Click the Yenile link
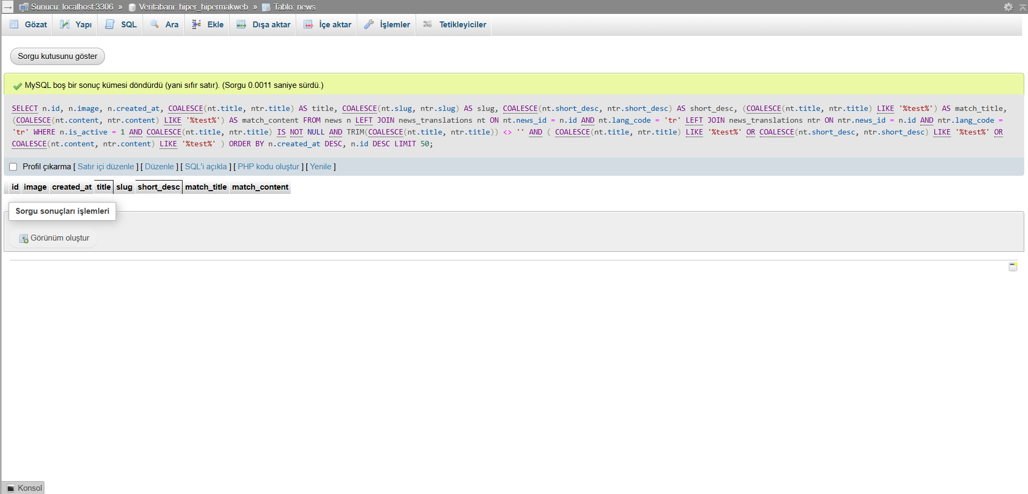This screenshot has width=1028, height=494. [x=321, y=167]
